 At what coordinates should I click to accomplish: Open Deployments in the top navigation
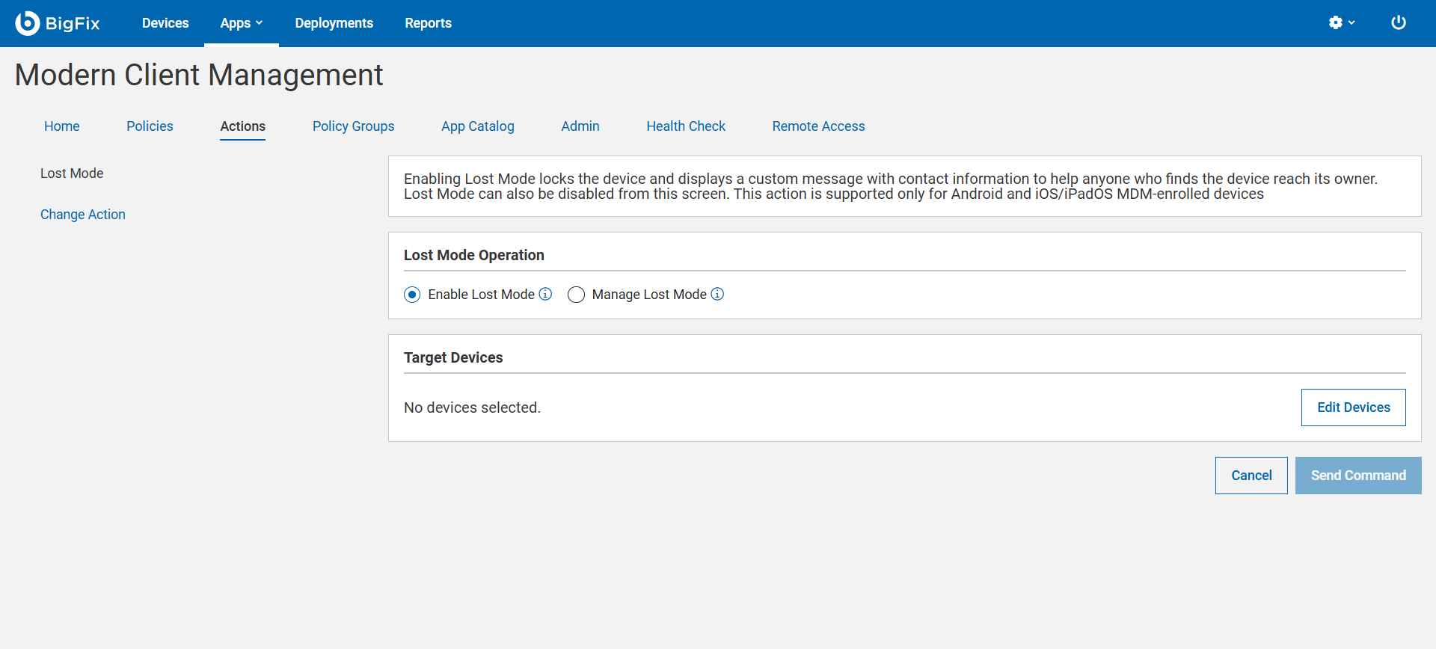pos(334,23)
